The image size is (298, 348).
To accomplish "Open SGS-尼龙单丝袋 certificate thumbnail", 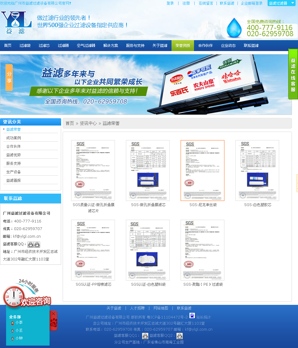I will 203,171.
